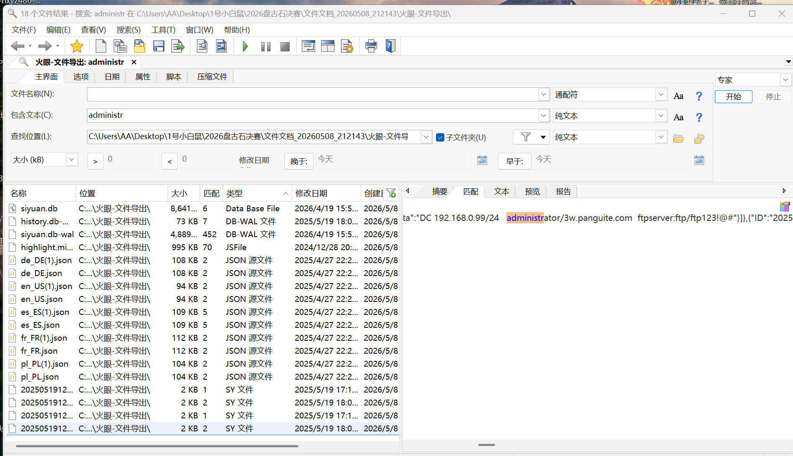793x456 pixels.
Task: Toggle case-sensitive Aa for file name
Action: coord(678,96)
